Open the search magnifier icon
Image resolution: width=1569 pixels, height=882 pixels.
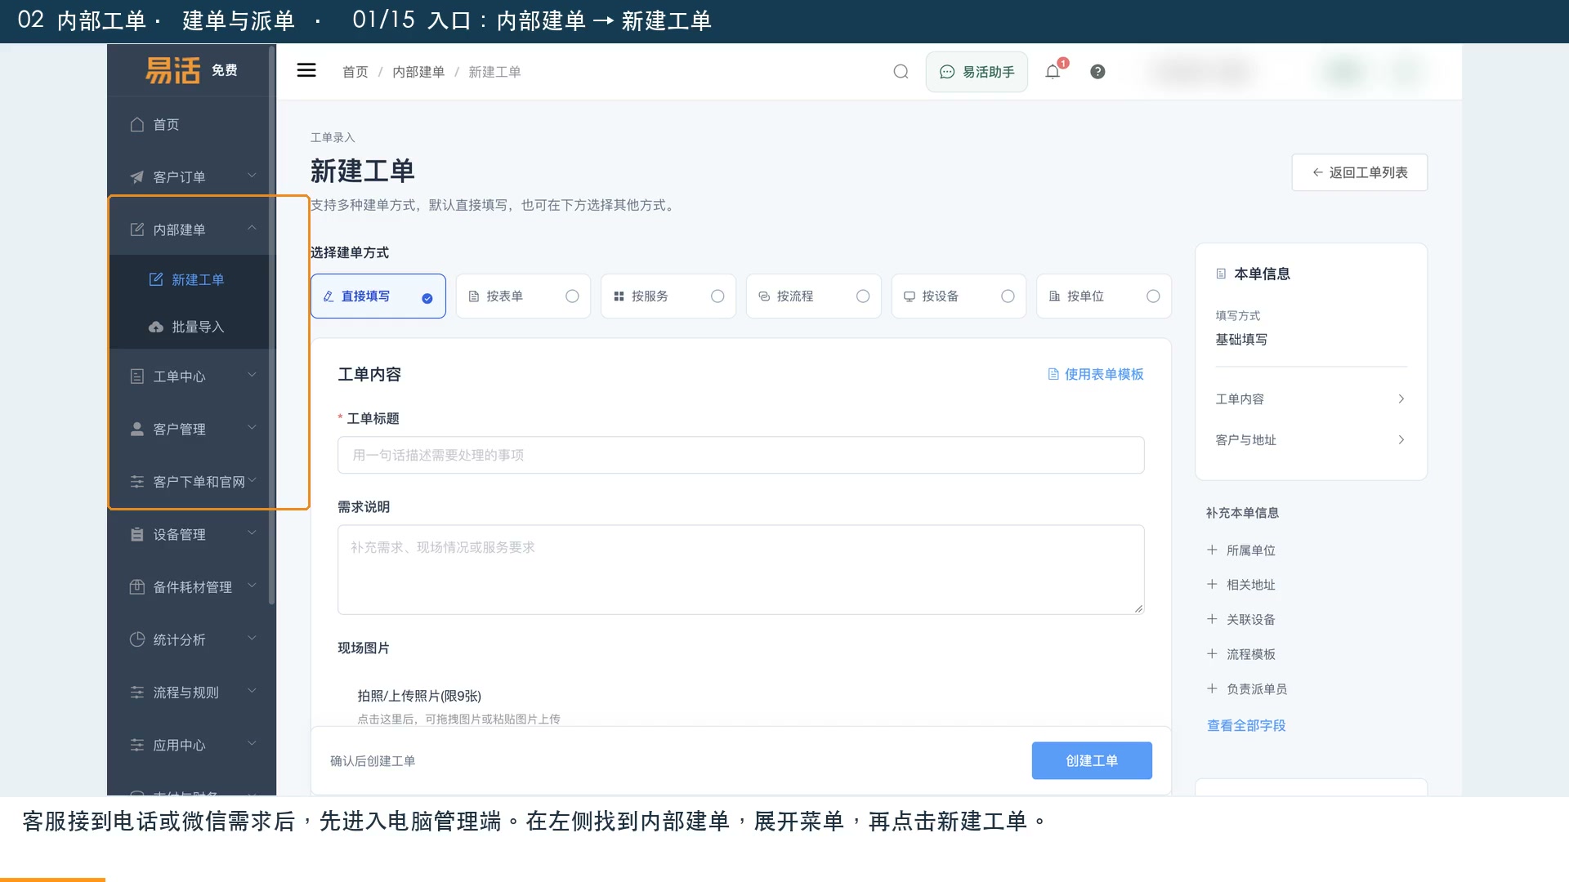pyautogui.click(x=901, y=72)
